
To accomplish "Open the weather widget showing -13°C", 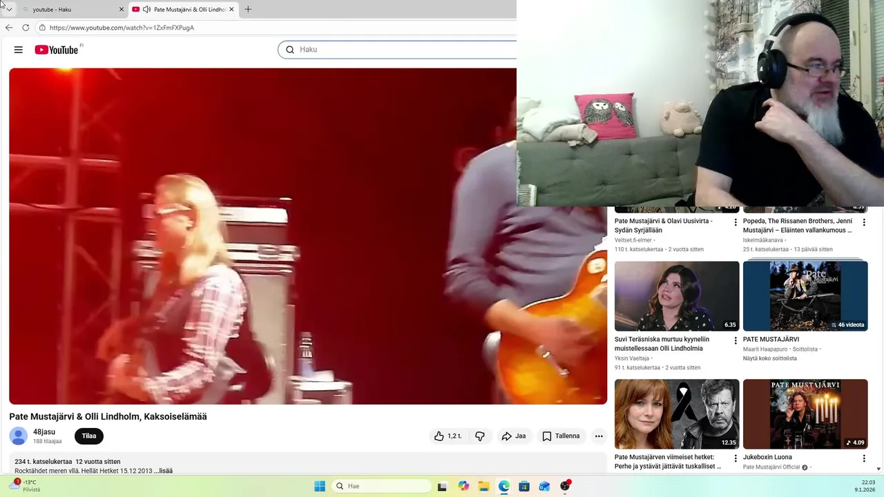I will click(25, 486).
